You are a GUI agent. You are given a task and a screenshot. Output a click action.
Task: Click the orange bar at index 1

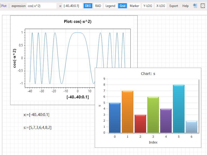128,112
